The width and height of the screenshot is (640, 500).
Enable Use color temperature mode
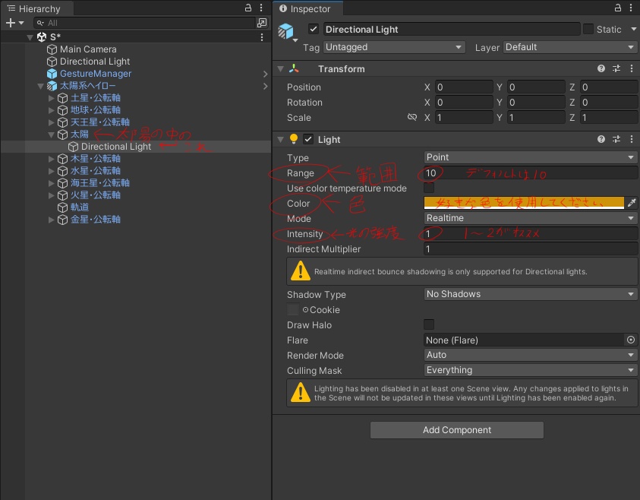coord(429,188)
